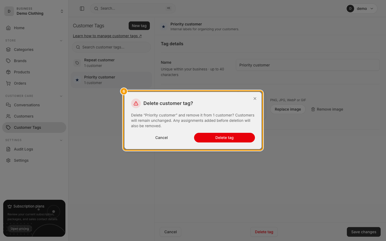Click the Orders cart icon
The height and width of the screenshot is (241, 386).
8,83
